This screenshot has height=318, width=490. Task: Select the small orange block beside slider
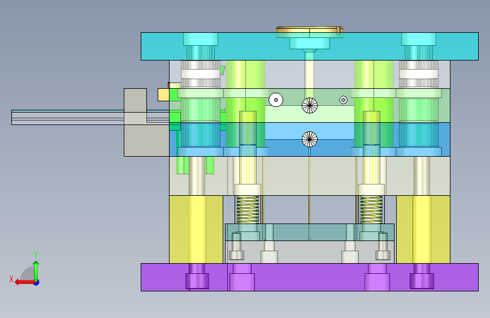(x=163, y=94)
